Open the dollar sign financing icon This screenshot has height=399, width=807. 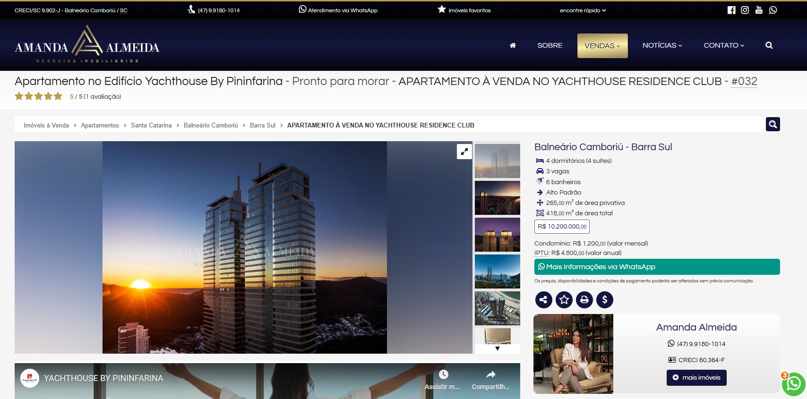coord(605,299)
